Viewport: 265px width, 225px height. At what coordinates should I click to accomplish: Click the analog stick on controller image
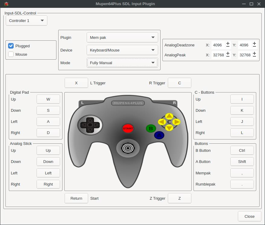pyautogui.click(x=128, y=148)
